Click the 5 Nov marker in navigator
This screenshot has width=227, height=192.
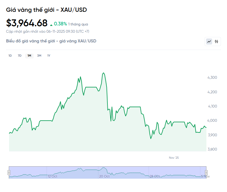[x=205, y=176]
